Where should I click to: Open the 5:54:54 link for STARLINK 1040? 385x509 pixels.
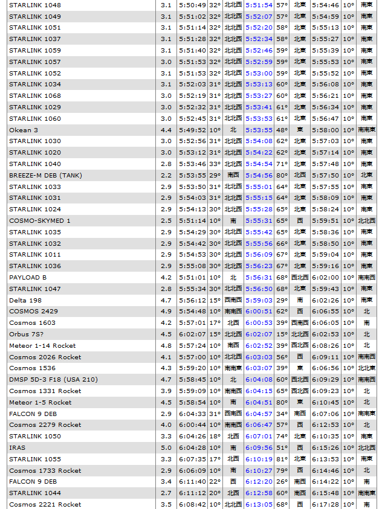(259, 164)
